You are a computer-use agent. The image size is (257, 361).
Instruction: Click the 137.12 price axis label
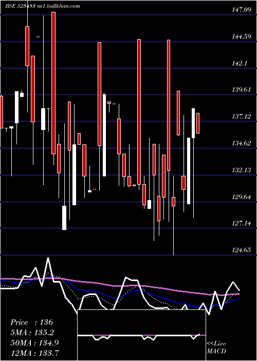(x=242, y=117)
